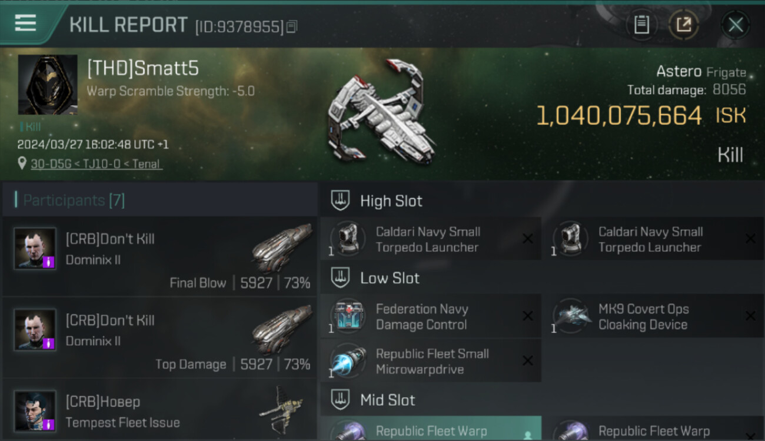Open Don't Kill Final Blow entry
This screenshot has height=441, width=765.
pyautogui.click(x=159, y=256)
